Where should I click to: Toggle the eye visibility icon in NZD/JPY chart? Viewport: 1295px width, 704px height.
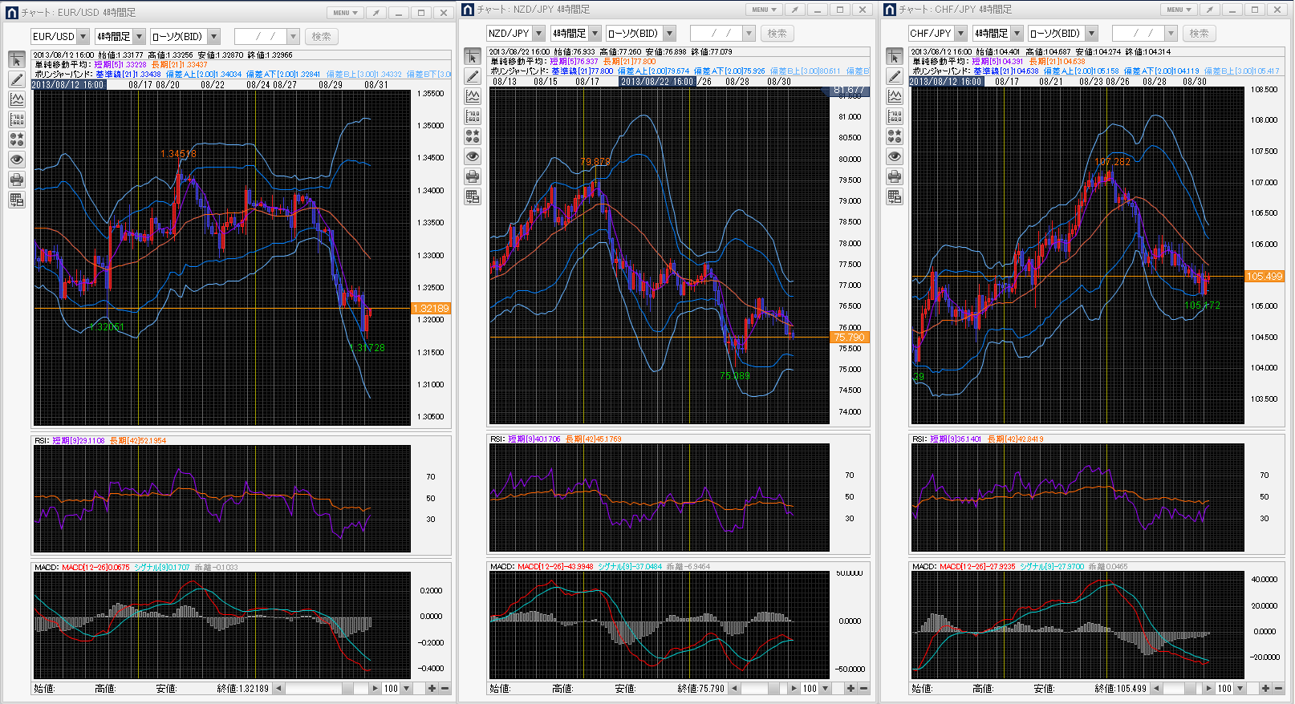473,156
